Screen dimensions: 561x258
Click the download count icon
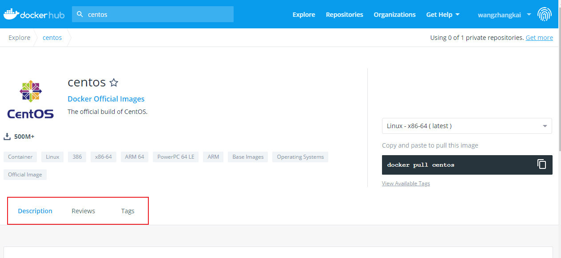click(x=7, y=137)
